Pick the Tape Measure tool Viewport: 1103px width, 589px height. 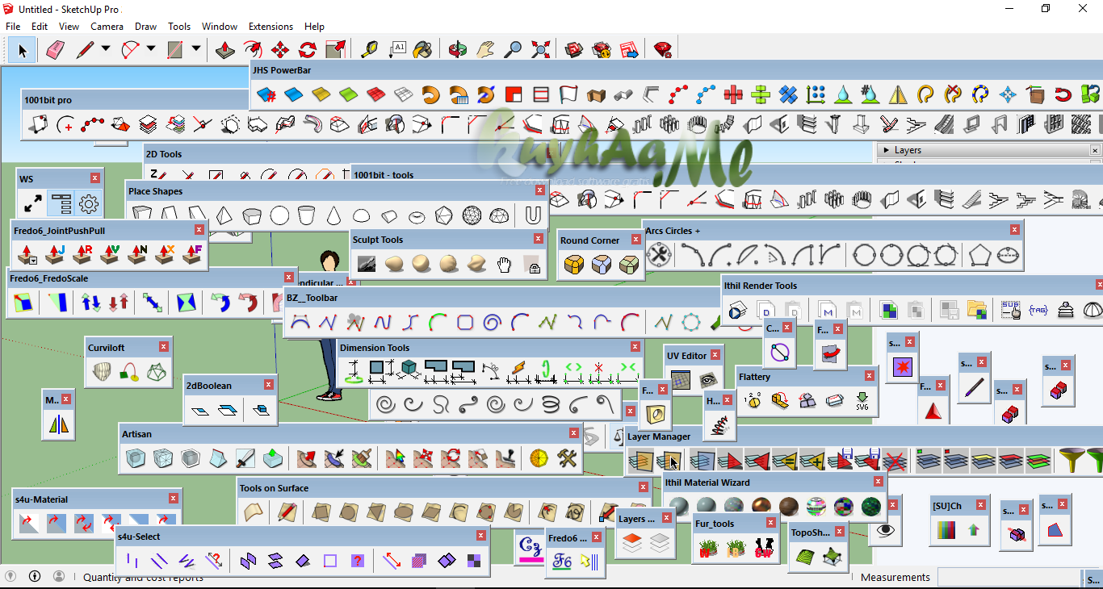(369, 50)
